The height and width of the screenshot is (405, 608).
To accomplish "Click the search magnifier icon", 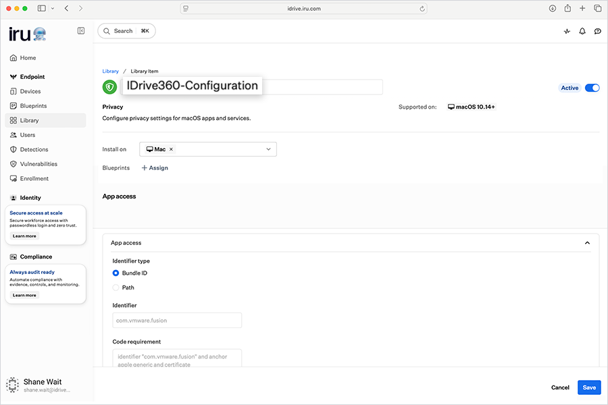I will pos(107,31).
